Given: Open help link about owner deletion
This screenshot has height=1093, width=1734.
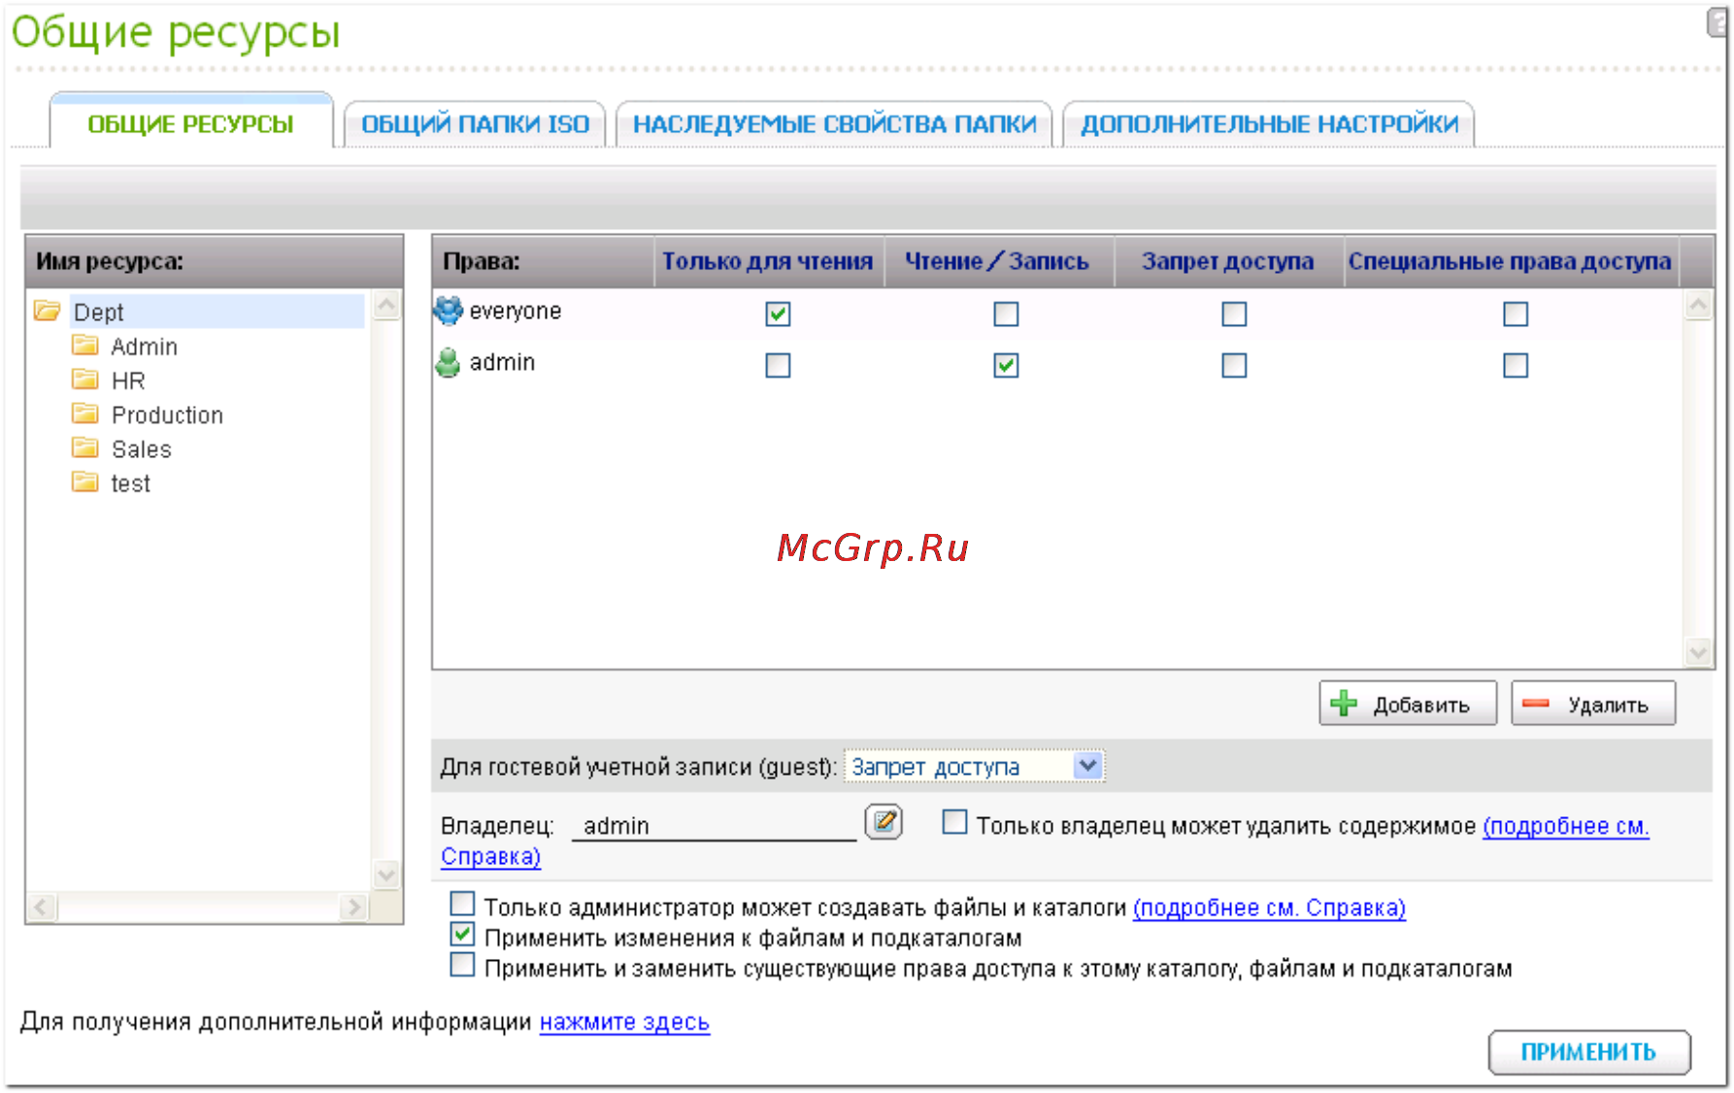Looking at the screenshot, I should (1565, 826).
